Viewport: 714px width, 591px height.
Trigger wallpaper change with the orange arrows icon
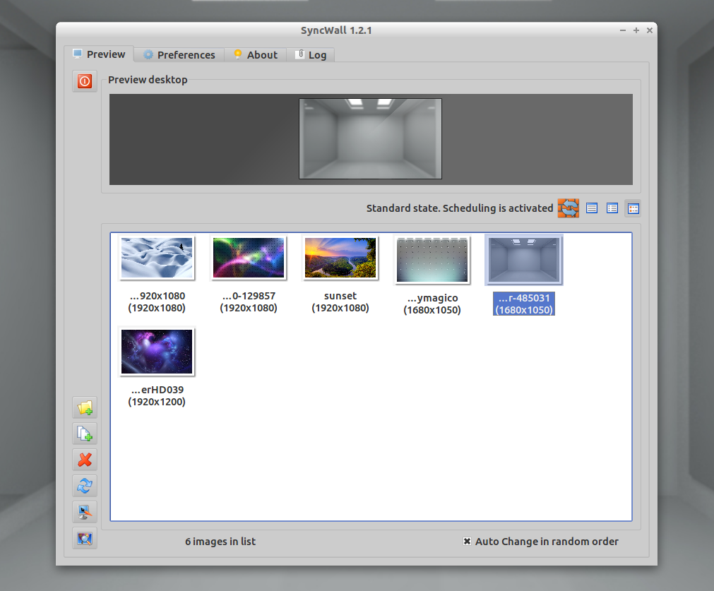568,208
